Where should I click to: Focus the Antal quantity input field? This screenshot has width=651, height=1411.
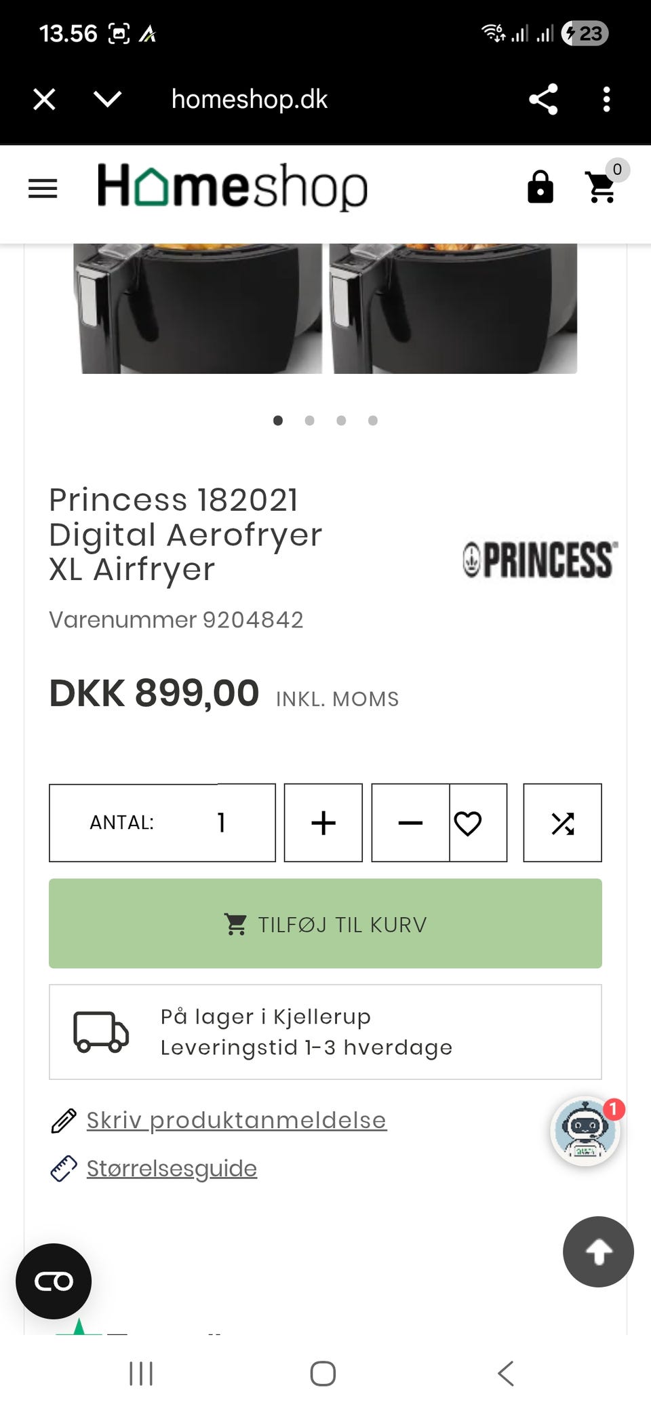point(221,823)
